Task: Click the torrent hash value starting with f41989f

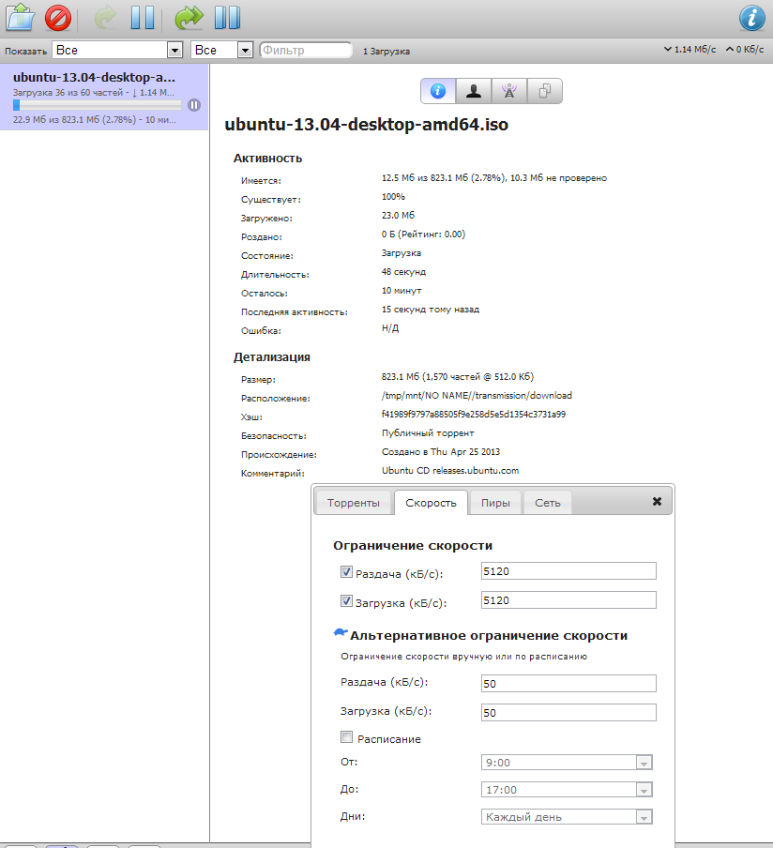Action: (x=474, y=415)
